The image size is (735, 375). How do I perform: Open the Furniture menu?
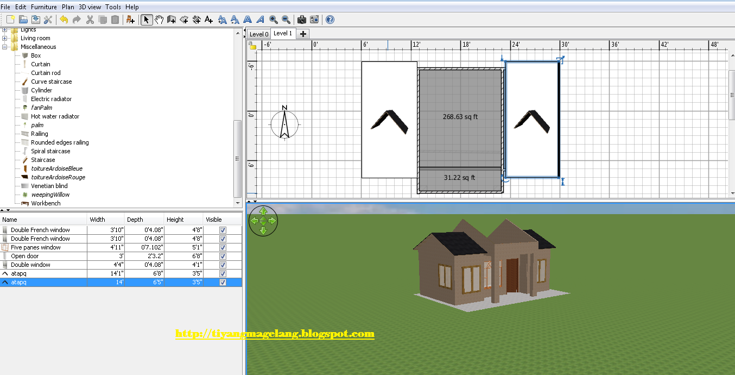(43, 7)
